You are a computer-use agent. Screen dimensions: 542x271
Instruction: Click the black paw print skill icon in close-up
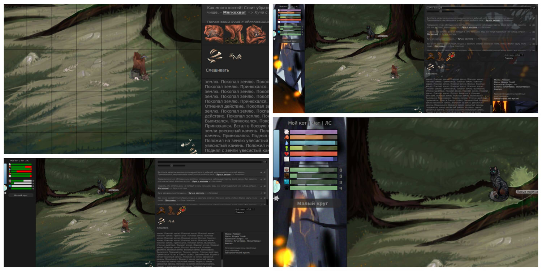point(287,188)
